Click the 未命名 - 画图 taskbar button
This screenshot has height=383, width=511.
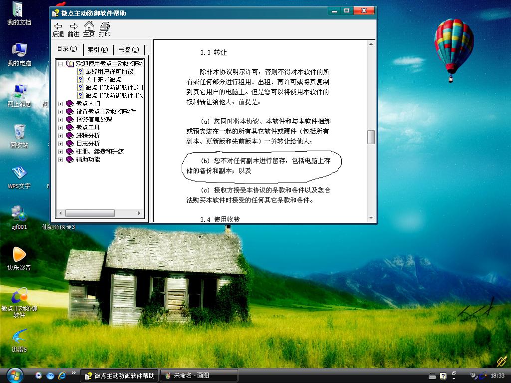click(x=198, y=376)
